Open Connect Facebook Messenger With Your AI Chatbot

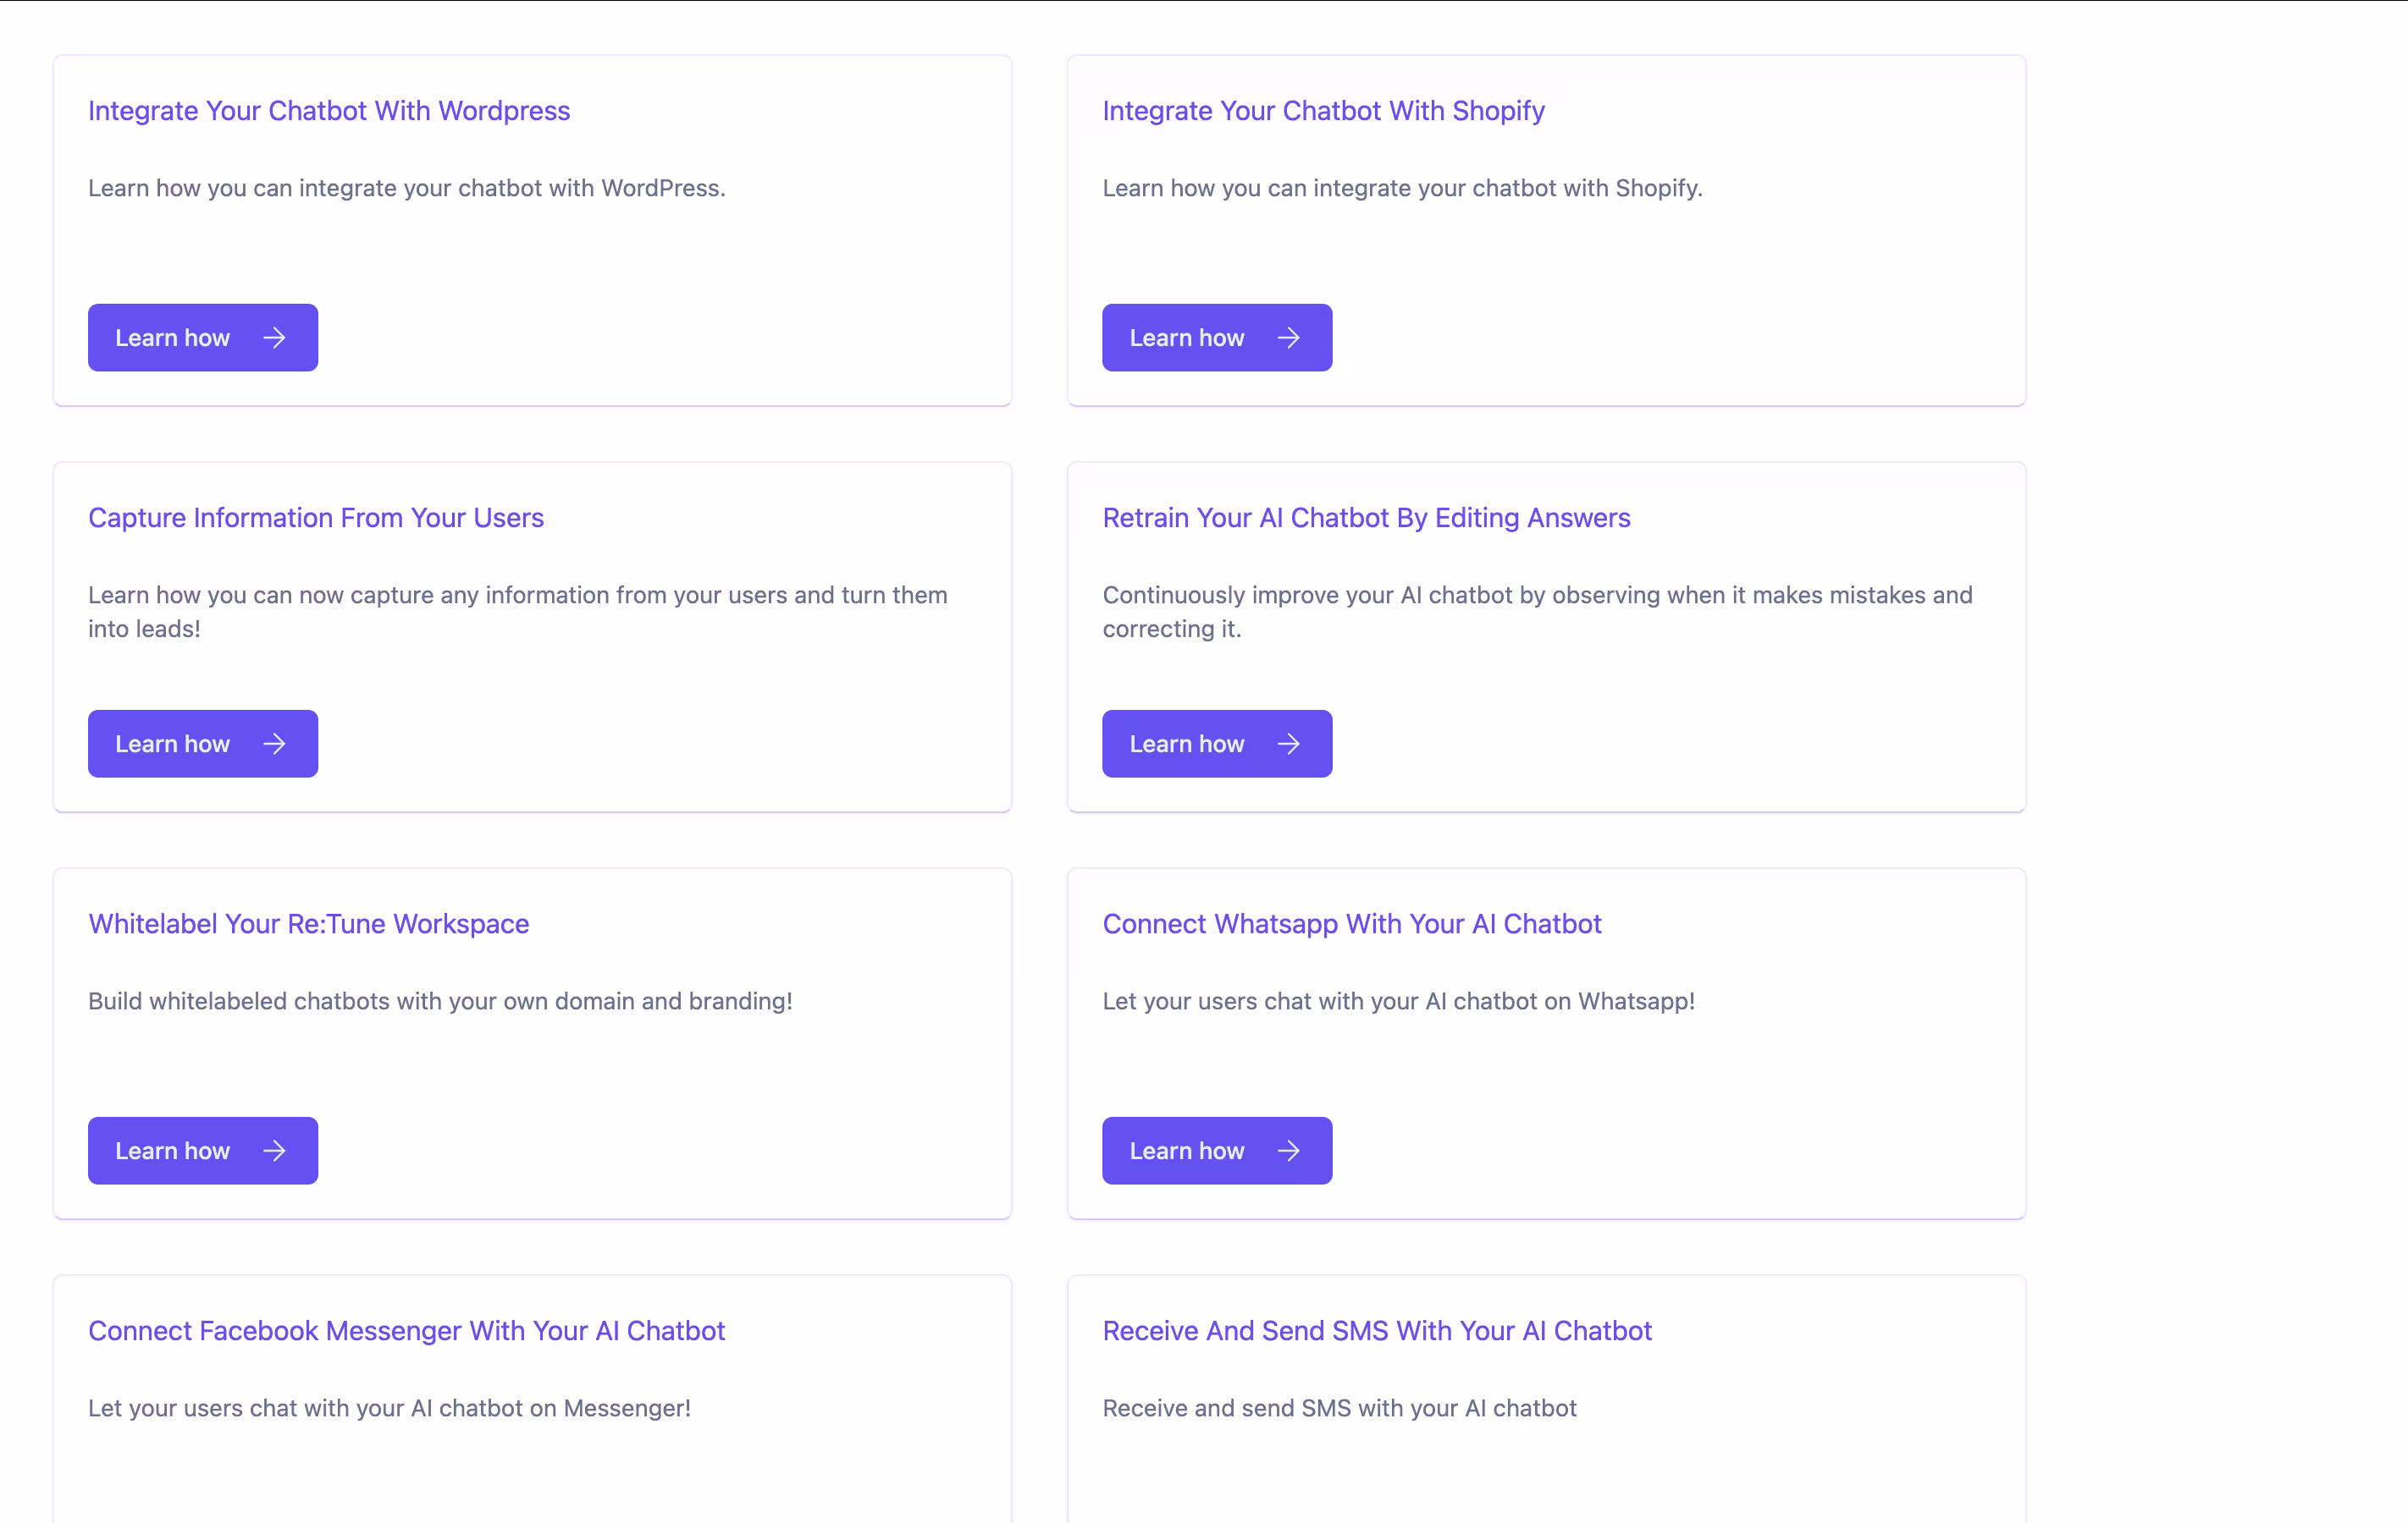point(406,1331)
